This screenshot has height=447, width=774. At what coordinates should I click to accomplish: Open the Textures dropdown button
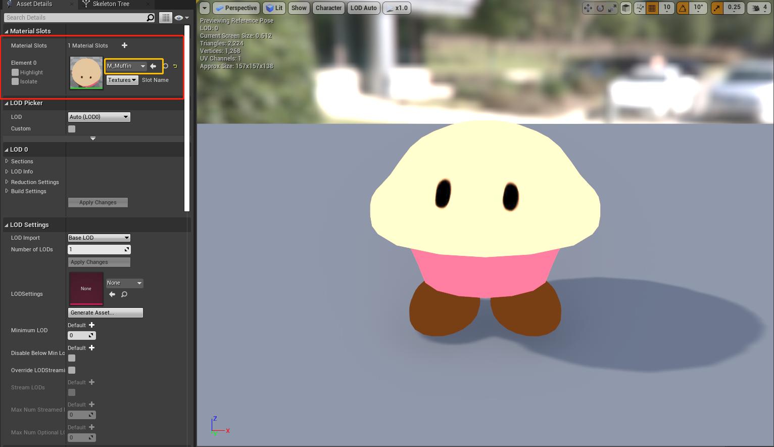point(122,80)
